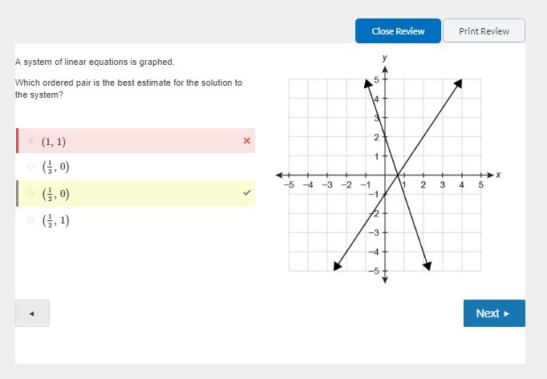
Task: Click the red X incorrect-answer icon
Action: (246, 141)
